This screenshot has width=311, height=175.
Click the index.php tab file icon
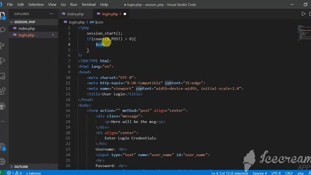[x=64, y=14]
